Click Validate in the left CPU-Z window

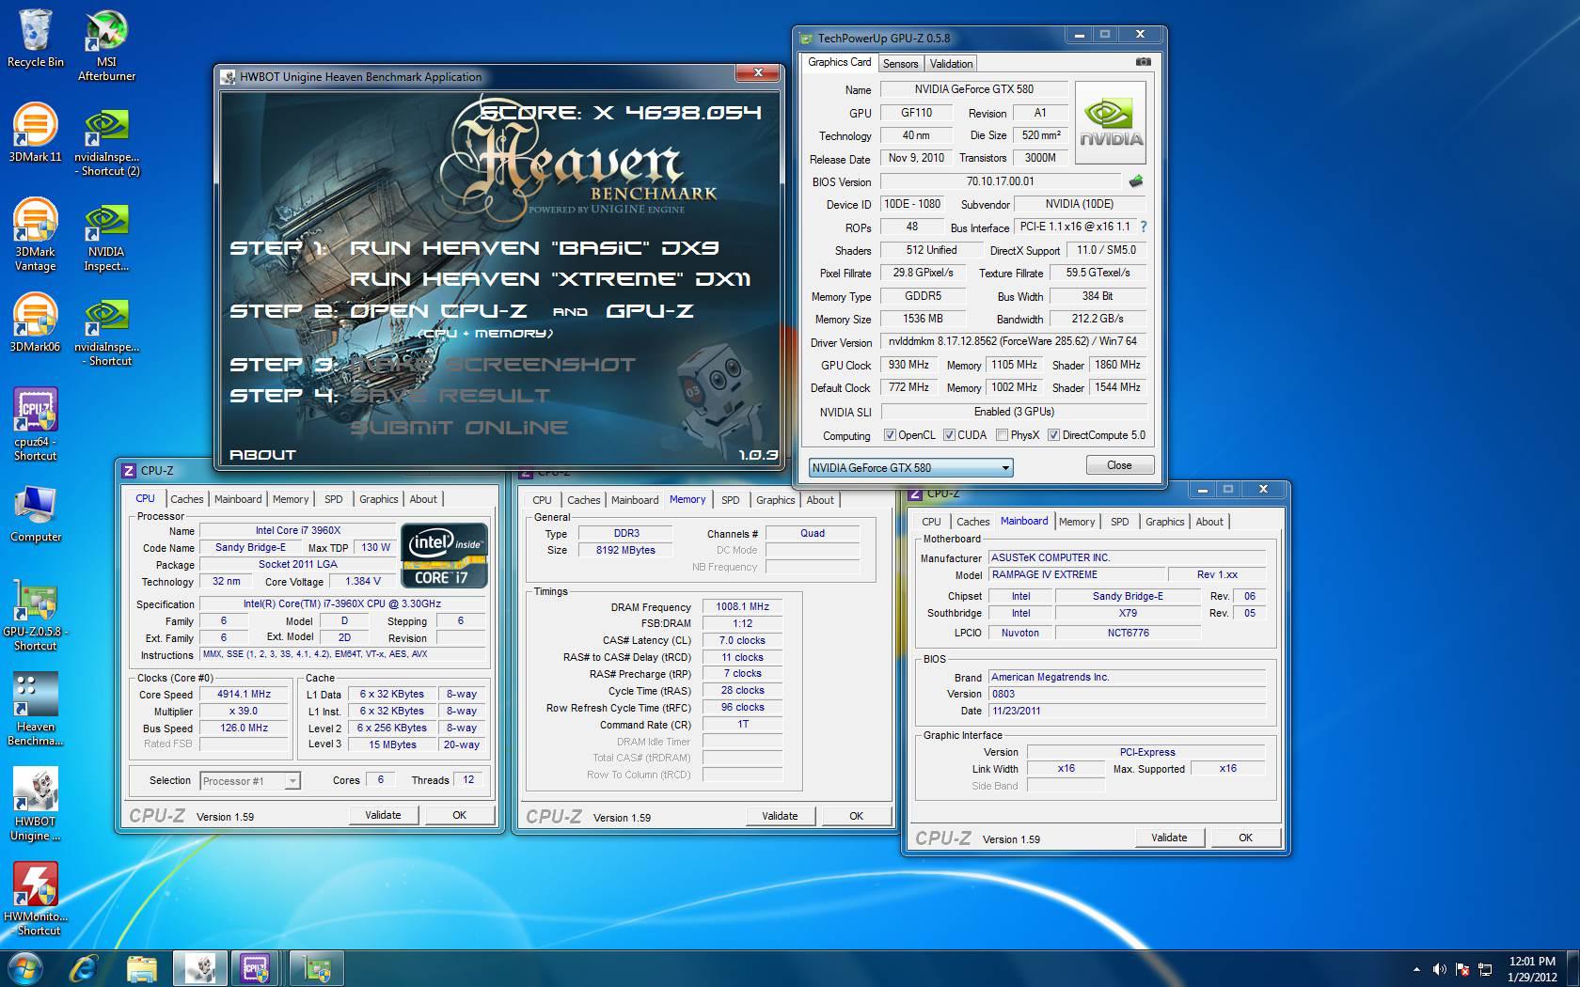[383, 815]
